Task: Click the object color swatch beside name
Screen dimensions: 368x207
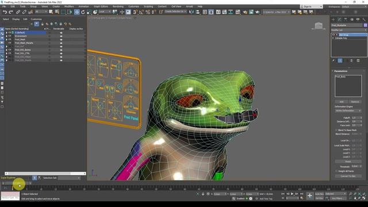Action: [x=366, y=25]
